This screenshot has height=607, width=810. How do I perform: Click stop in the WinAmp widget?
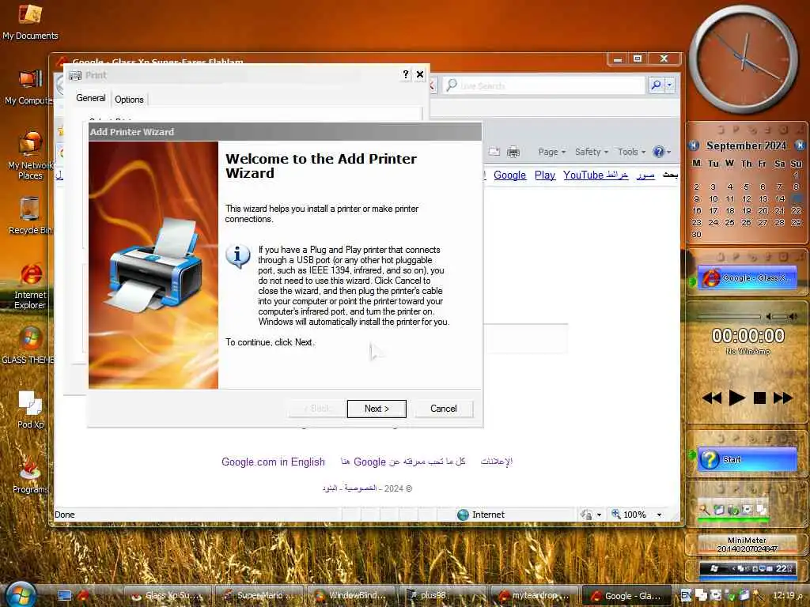point(759,398)
